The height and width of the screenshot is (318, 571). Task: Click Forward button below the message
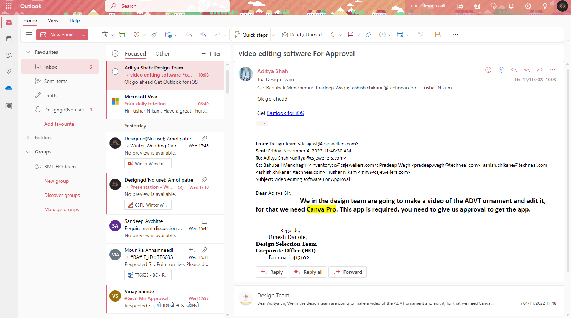[347, 272]
